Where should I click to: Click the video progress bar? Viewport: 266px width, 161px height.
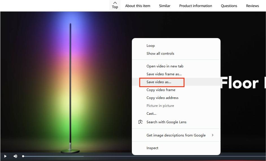click(x=144, y=156)
